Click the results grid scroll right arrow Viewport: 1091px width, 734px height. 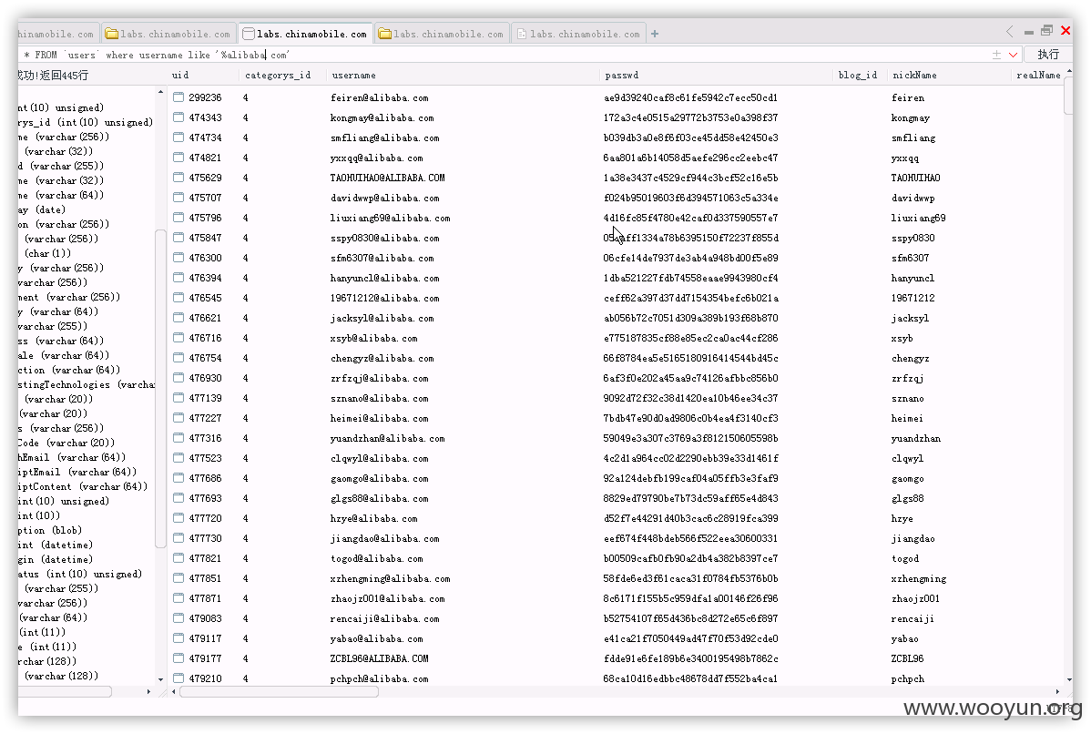point(1057,691)
